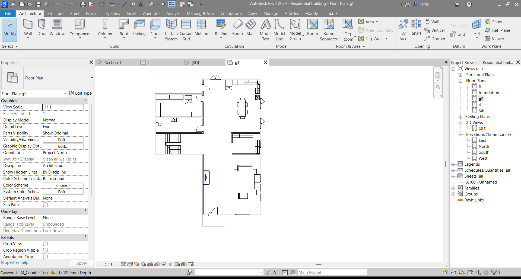Switch to the Section 1 view tab

click(x=113, y=62)
